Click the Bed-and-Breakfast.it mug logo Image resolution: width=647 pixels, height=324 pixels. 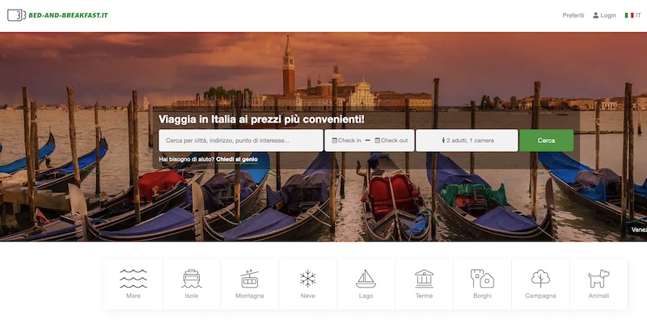coord(16,15)
